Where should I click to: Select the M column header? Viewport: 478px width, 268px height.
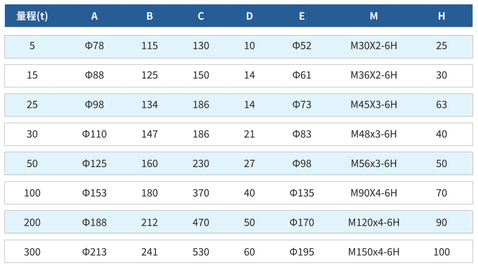(x=374, y=16)
